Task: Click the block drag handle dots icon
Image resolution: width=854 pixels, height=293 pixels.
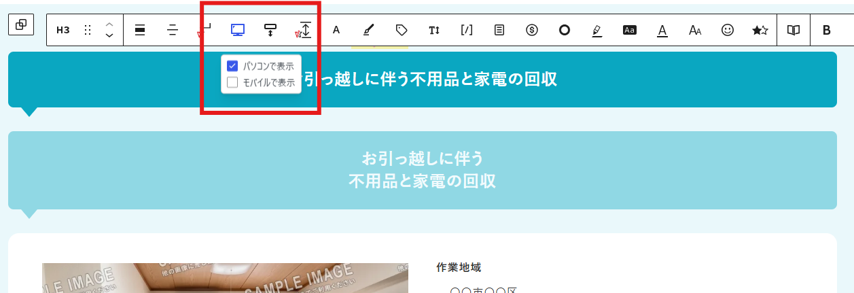Action: [88, 30]
